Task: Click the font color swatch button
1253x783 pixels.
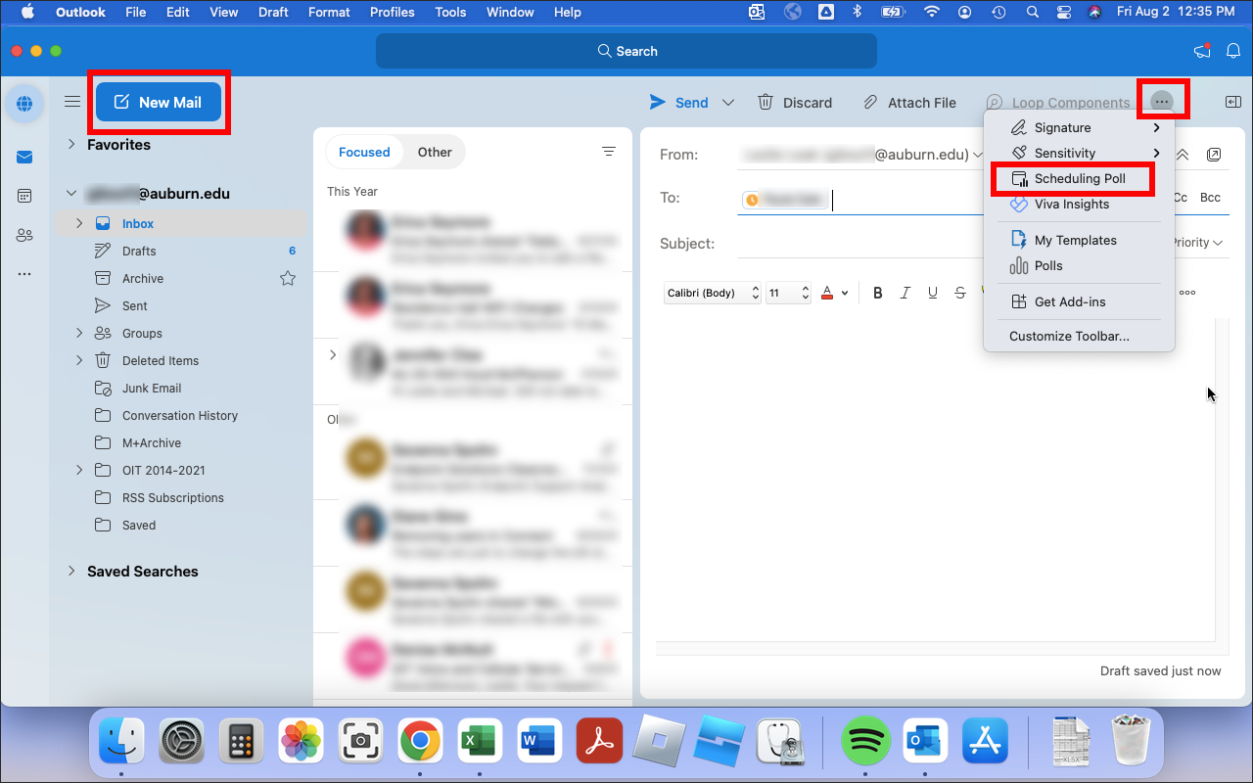Action: click(x=827, y=293)
